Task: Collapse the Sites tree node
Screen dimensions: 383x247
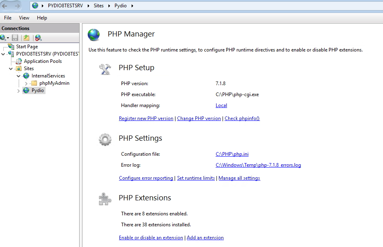Action: (11, 69)
